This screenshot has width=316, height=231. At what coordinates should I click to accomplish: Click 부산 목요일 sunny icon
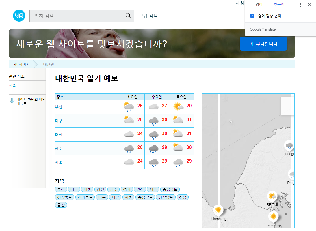[178, 106]
